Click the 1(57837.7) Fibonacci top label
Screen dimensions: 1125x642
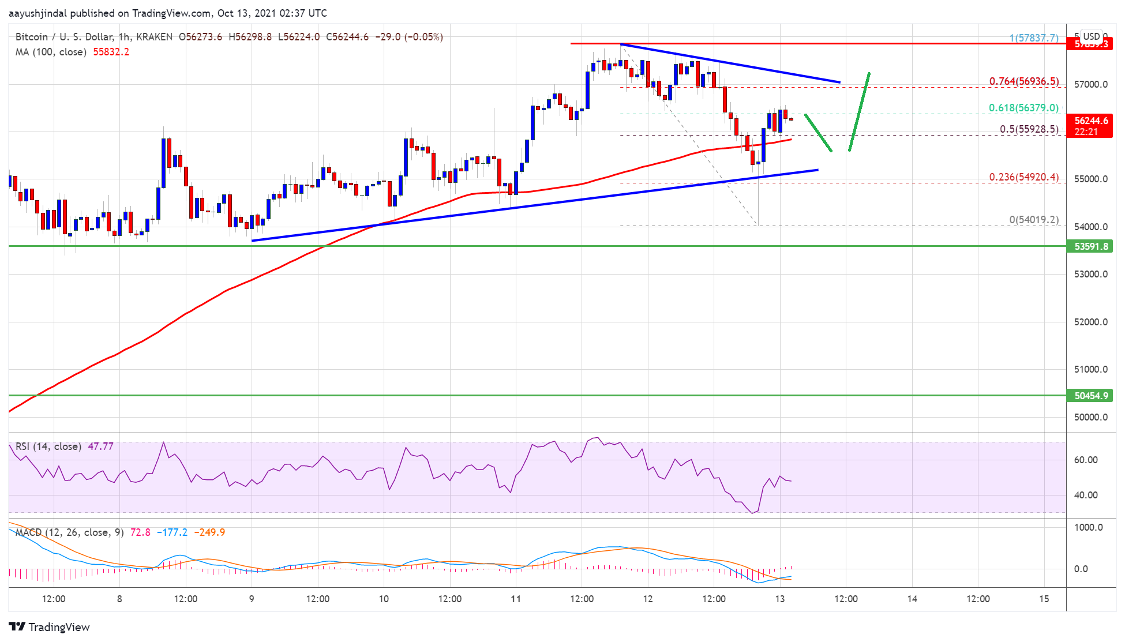[x=1033, y=38]
